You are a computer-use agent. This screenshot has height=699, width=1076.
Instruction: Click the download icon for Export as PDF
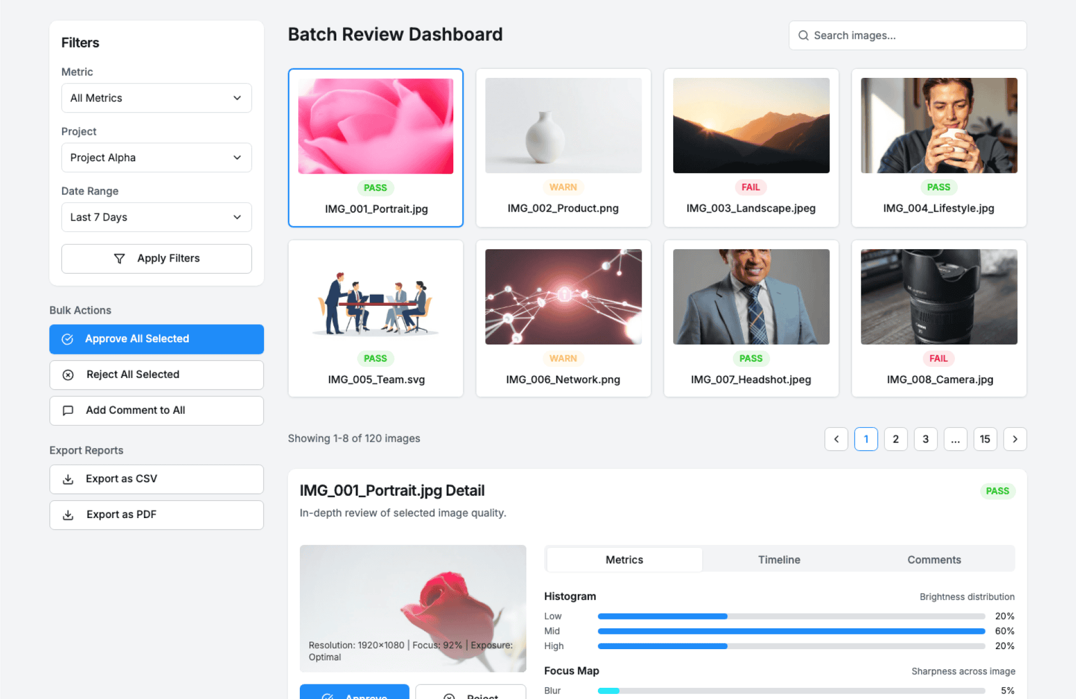[x=68, y=515]
